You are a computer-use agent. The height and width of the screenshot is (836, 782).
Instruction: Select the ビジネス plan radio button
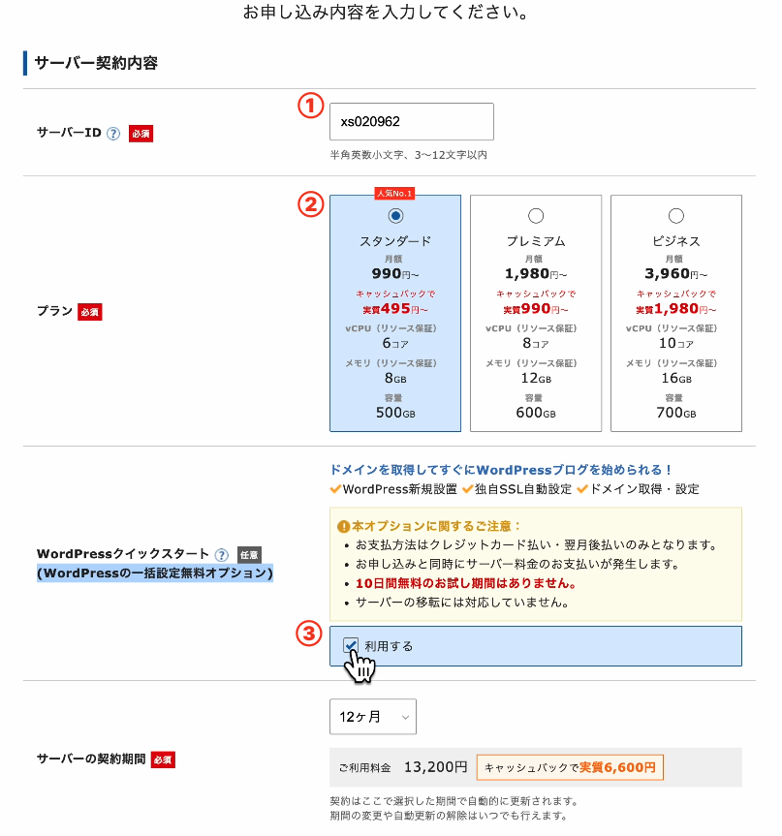coord(677,216)
